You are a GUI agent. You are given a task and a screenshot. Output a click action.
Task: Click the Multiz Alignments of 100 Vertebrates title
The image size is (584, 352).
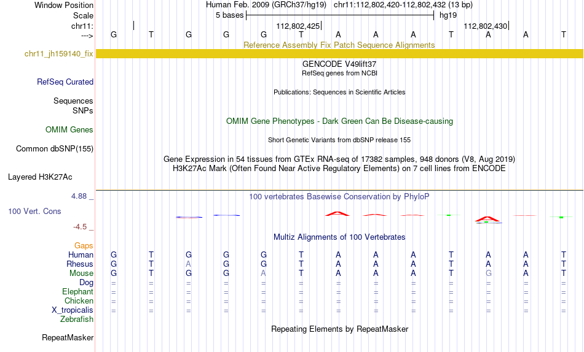(x=339, y=237)
